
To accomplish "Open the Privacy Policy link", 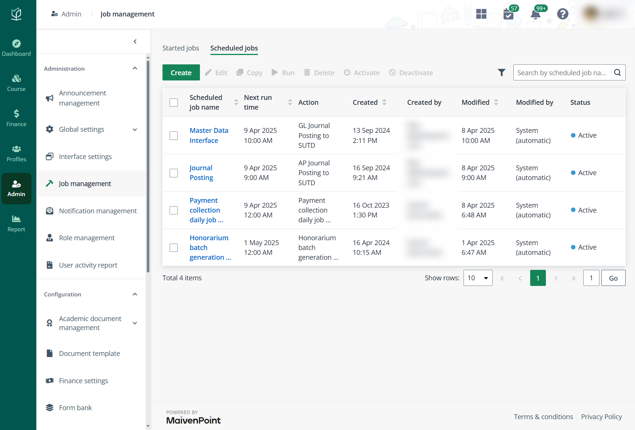I will pyautogui.click(x=601, y=417).
